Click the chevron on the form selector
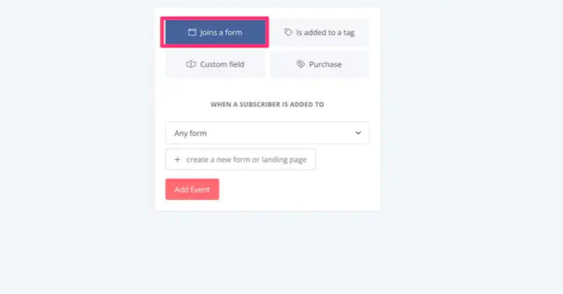 coord(358,133)
